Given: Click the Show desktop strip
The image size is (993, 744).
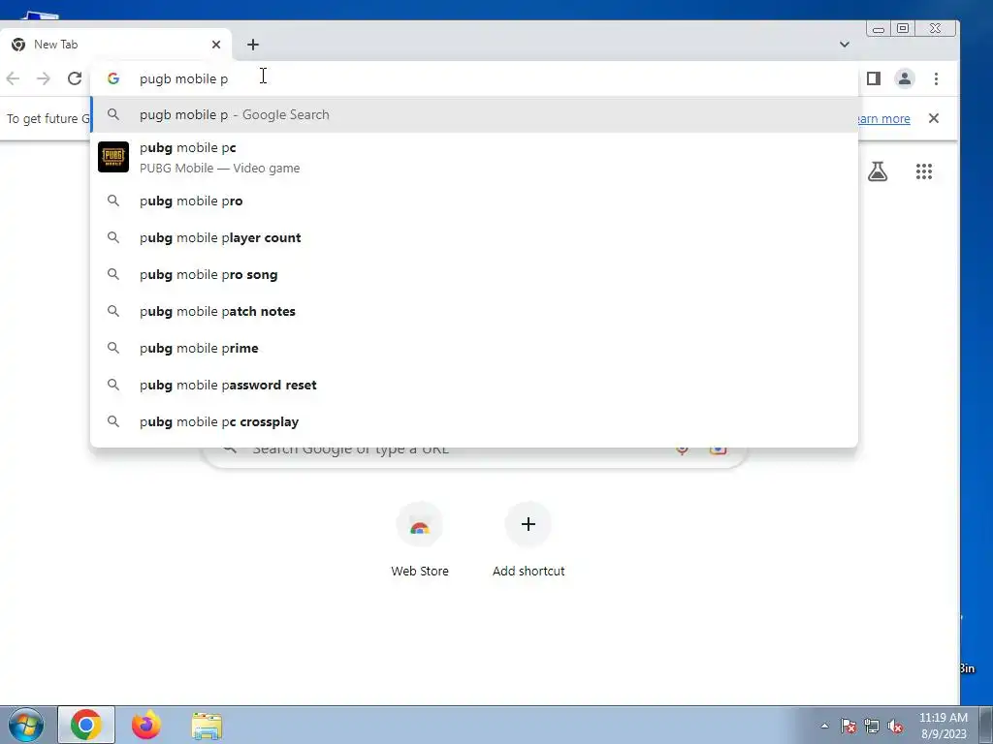Looking at the screenshot, I should click(x=986, y=725).
